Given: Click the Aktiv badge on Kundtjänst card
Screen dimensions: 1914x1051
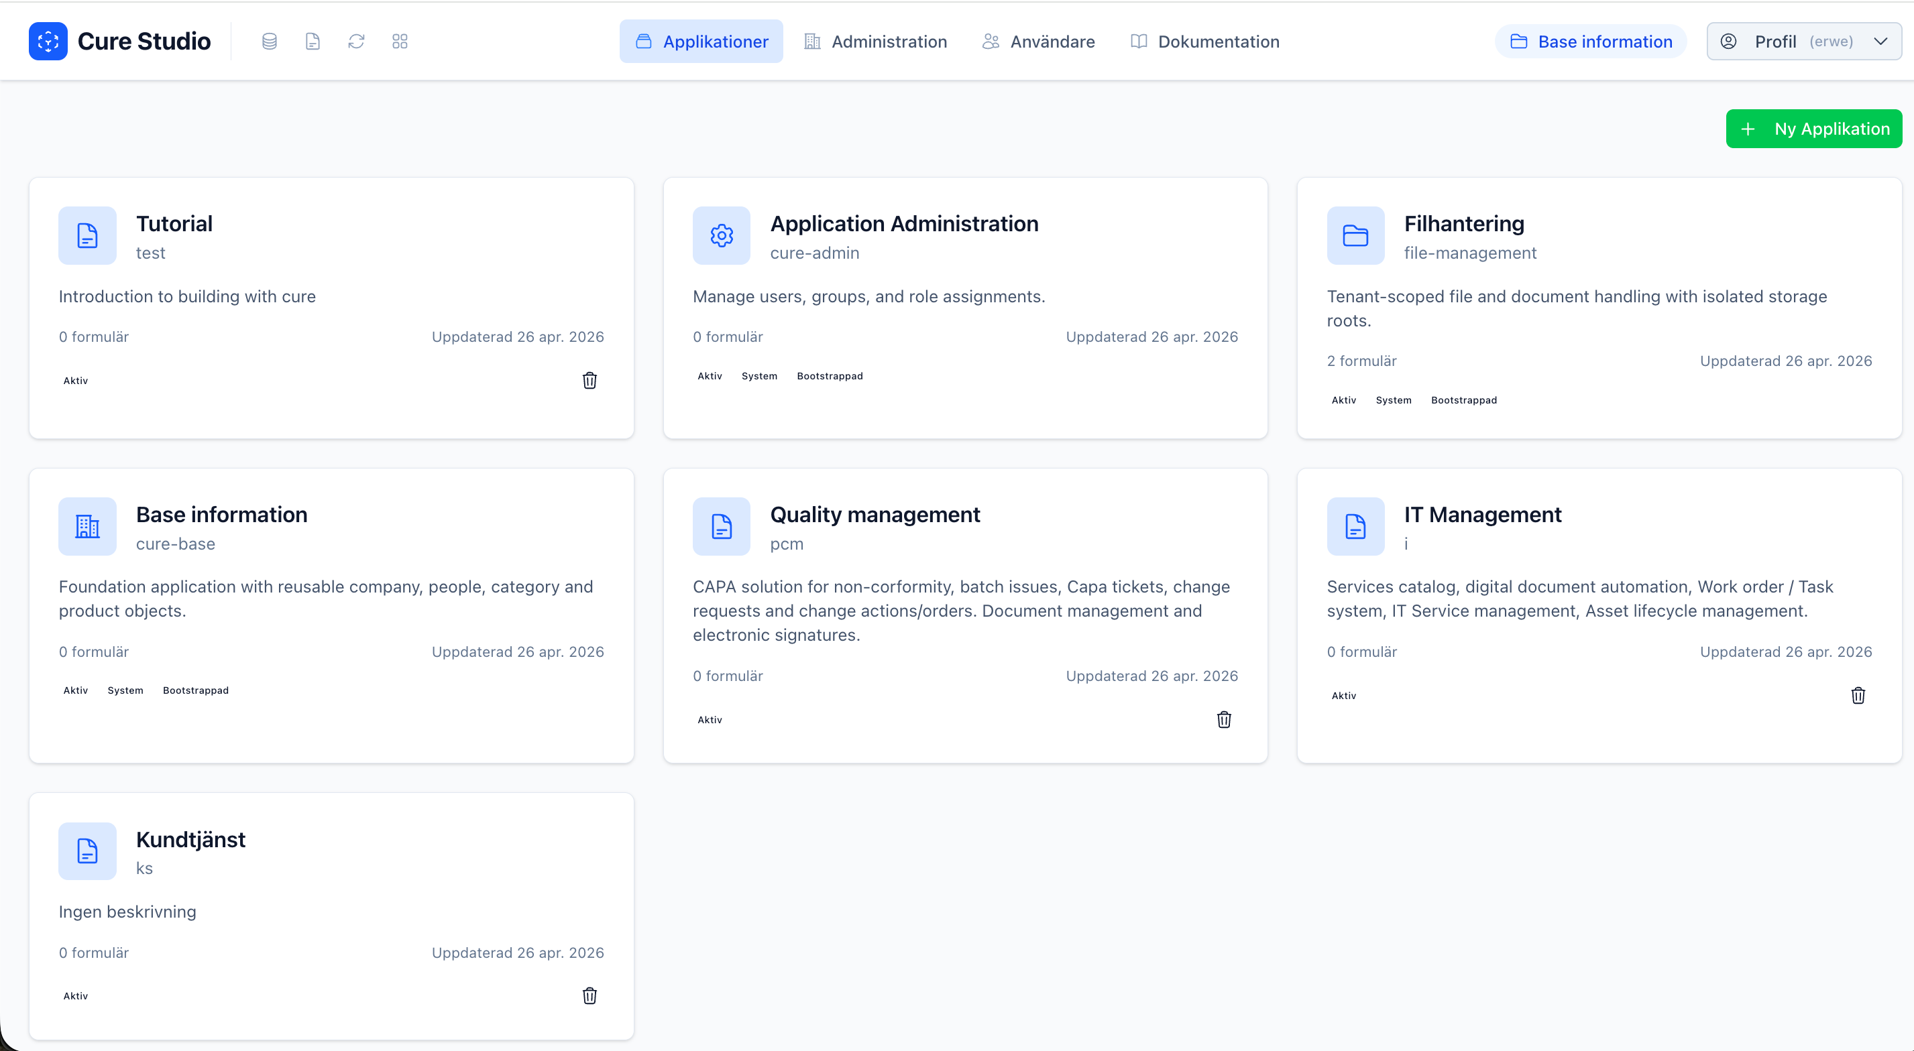Looking at the screenshot, I should 76,996.
